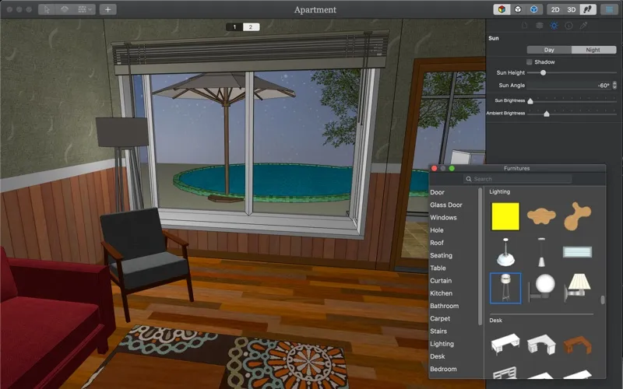Click the Sun Angle stepper arrows
Screen dimensions: 623x389
[614, 86]
